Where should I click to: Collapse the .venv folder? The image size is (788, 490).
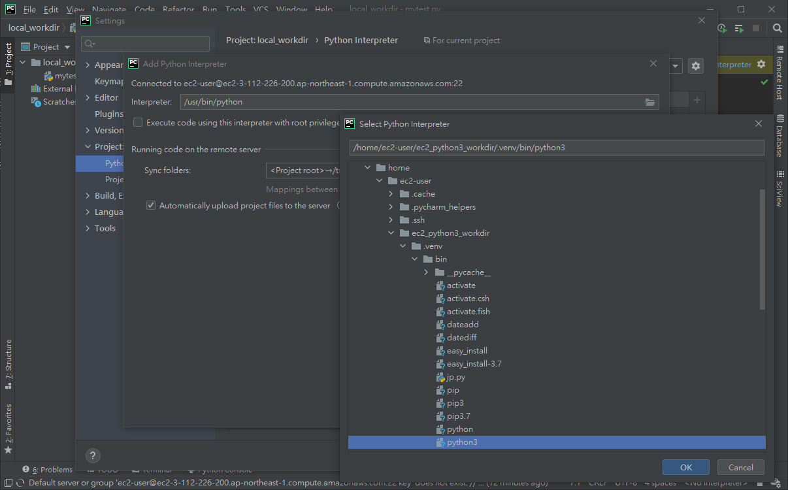tap(403, 246)
